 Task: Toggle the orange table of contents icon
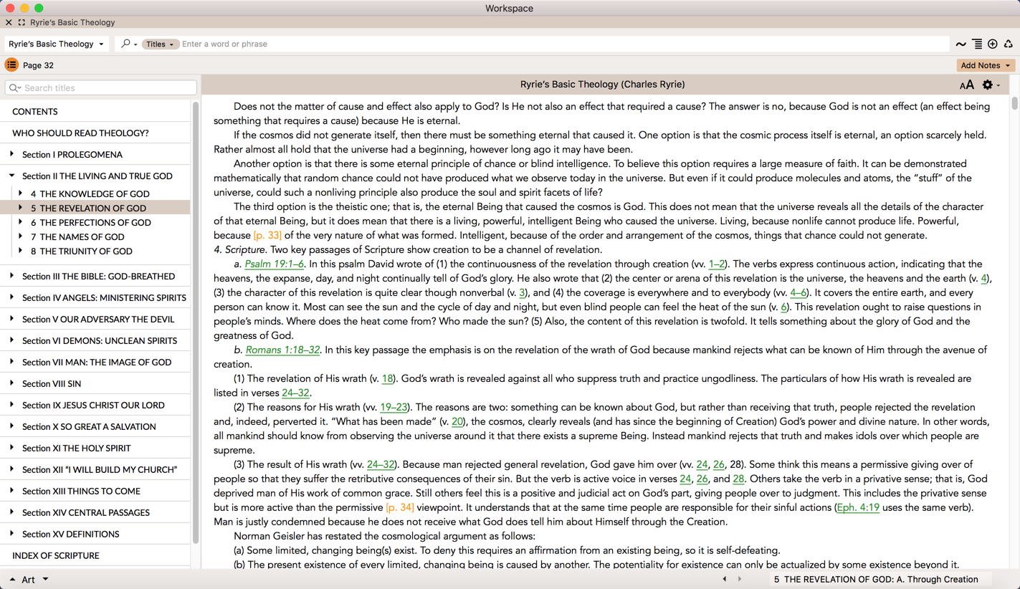[x=11, y=65]
